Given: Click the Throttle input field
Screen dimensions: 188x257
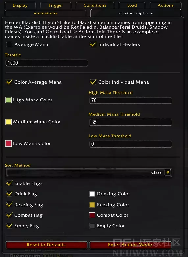Looking at the screenshot, I should [47, 63].
